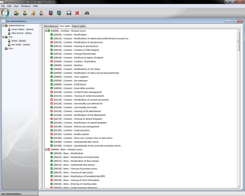The height and width of the screenshot is (196, 245).
Task: Click the add user group toolbar icon
Action: pyautogui.click(x=17, y=13)
